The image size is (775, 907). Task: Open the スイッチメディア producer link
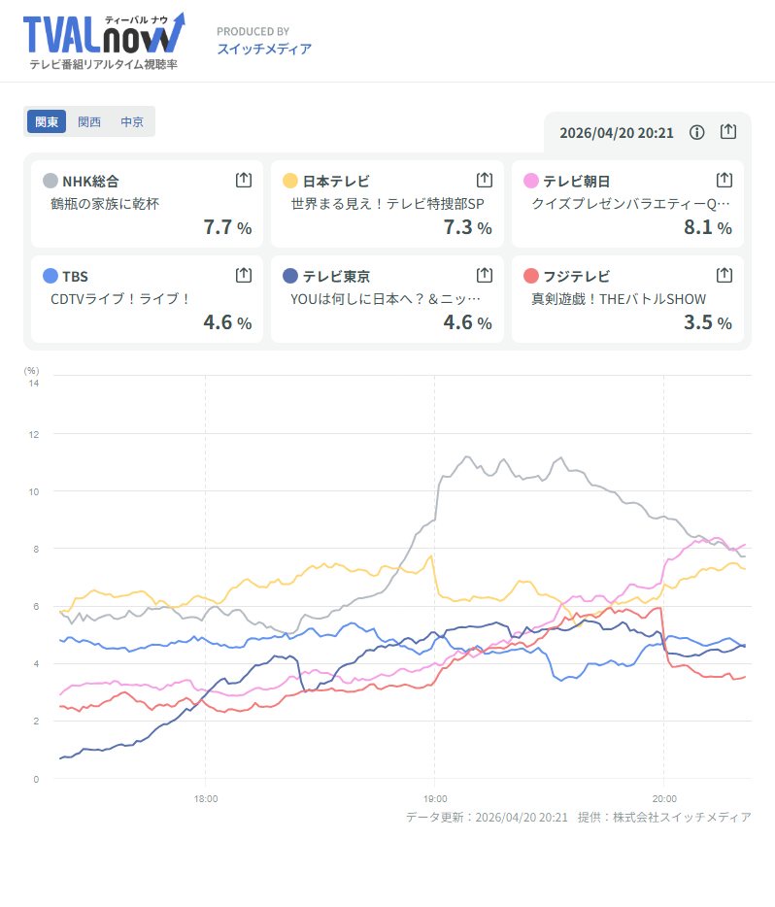pyautogui.click(x=264, y=49)
